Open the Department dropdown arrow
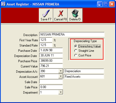116x103 pixels. point(61,92)
